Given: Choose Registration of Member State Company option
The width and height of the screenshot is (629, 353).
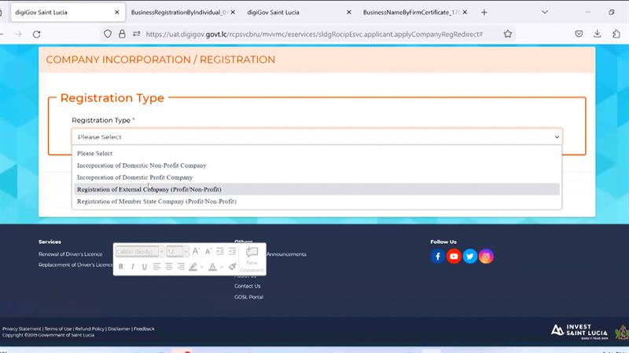Looking at the screenshot, I should [x=156, y=202].
